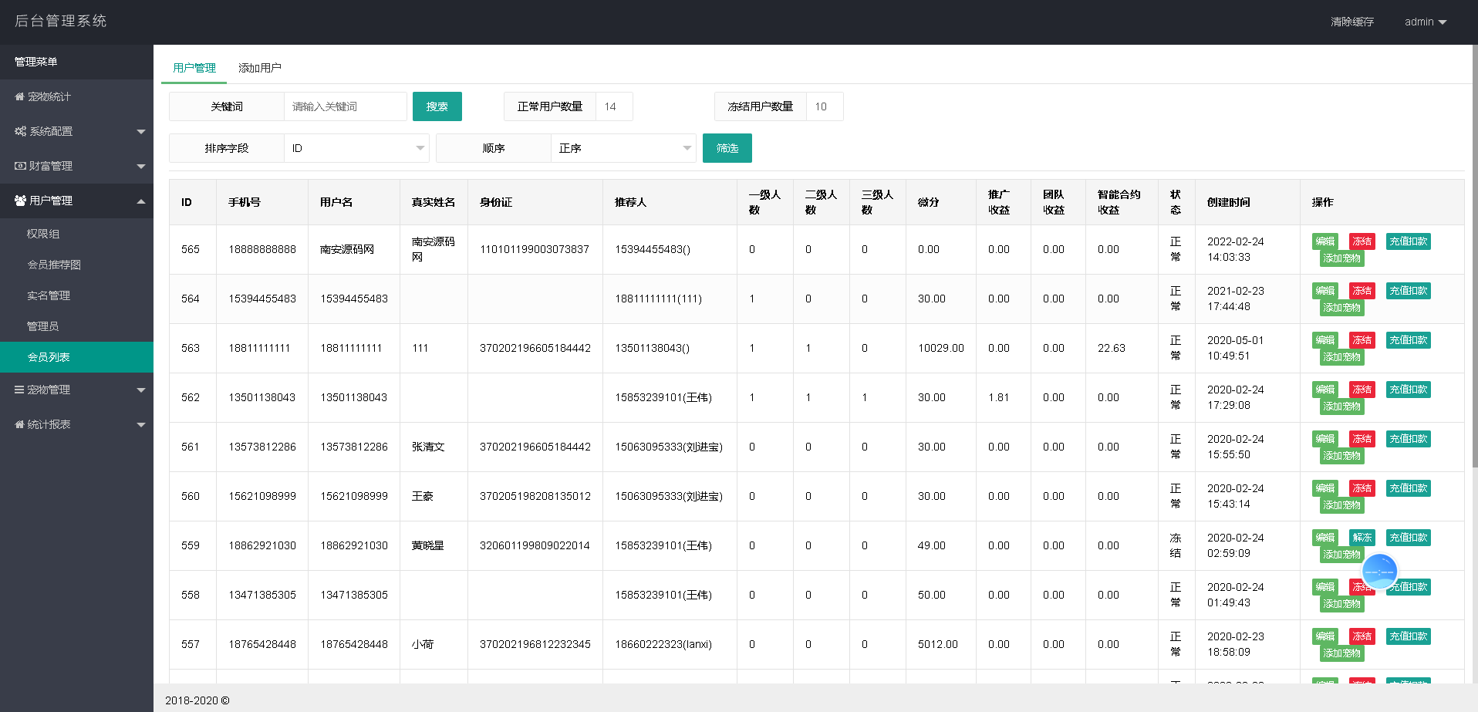This screenshot has width=1478, height=712.
Task: Click the 清除缓存 link
Action: click(x=1352, y=22)
